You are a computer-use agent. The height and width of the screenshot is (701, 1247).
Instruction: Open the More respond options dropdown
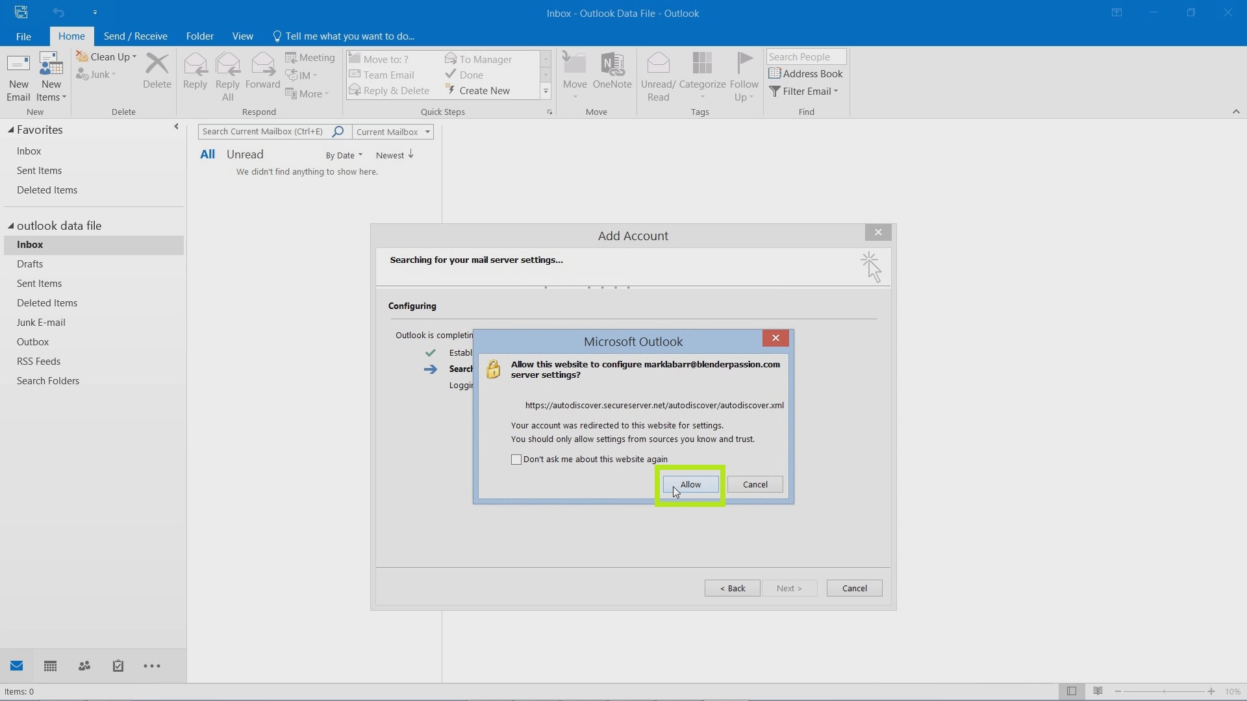(307, 93)
